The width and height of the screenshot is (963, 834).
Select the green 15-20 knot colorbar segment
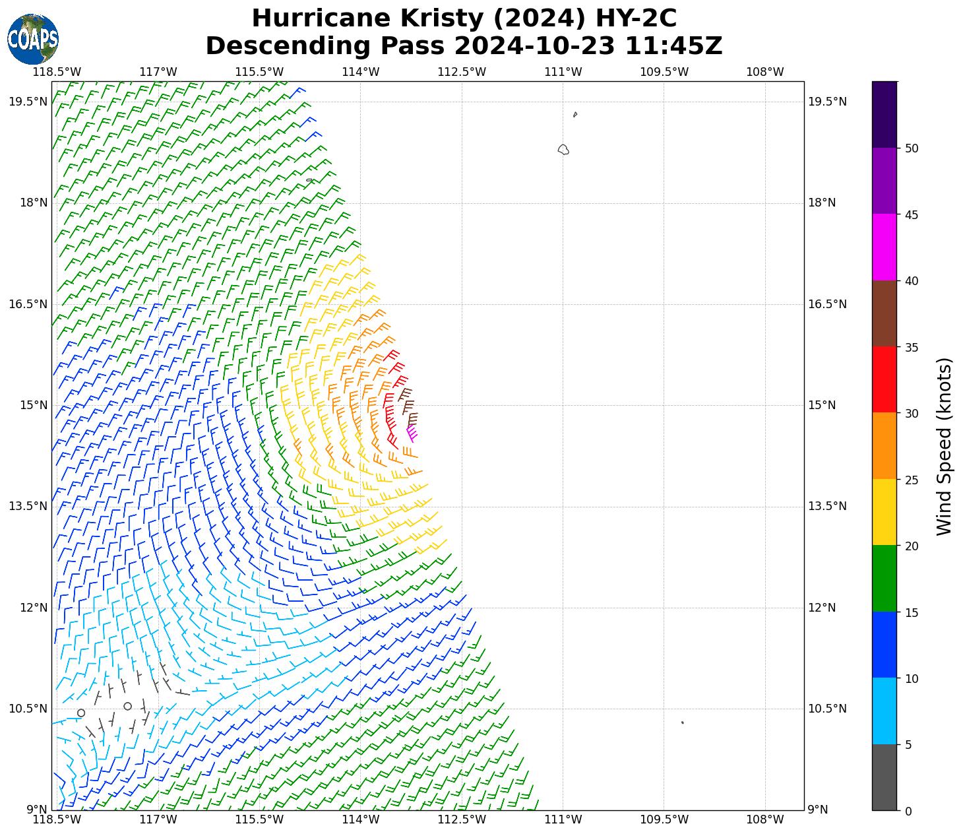884,579
